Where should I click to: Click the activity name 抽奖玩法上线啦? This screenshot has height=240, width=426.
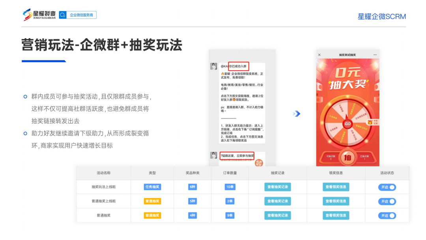[103, 187]
